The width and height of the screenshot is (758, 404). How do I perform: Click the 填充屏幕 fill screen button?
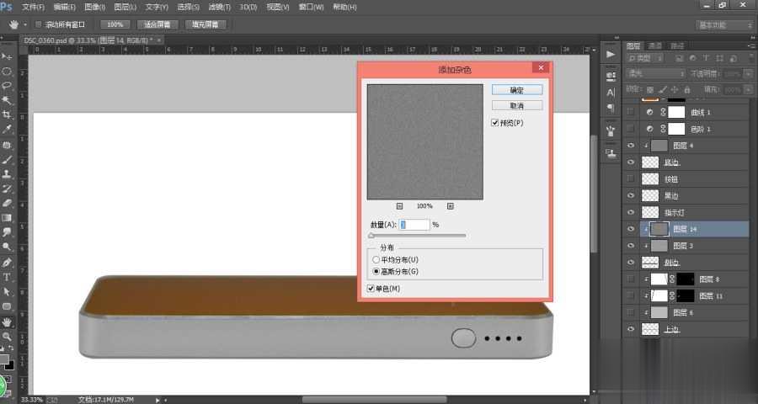click(x=206, y=24)
